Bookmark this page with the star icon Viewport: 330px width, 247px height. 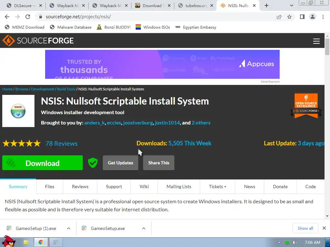pyautogui.click(x=289, y=17)
